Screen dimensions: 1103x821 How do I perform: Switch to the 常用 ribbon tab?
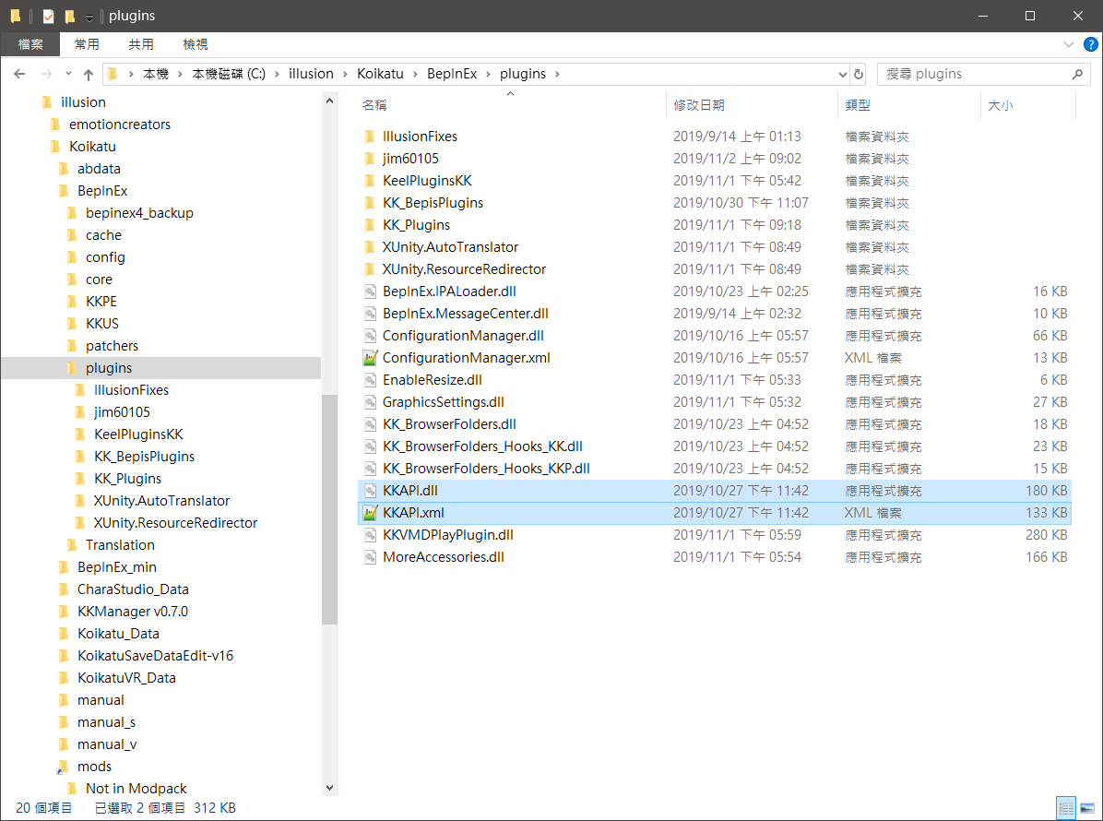click(87, 44)
